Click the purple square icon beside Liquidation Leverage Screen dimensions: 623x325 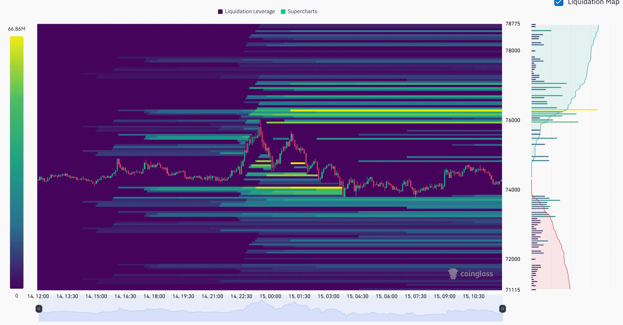click(x=220, y=11)
